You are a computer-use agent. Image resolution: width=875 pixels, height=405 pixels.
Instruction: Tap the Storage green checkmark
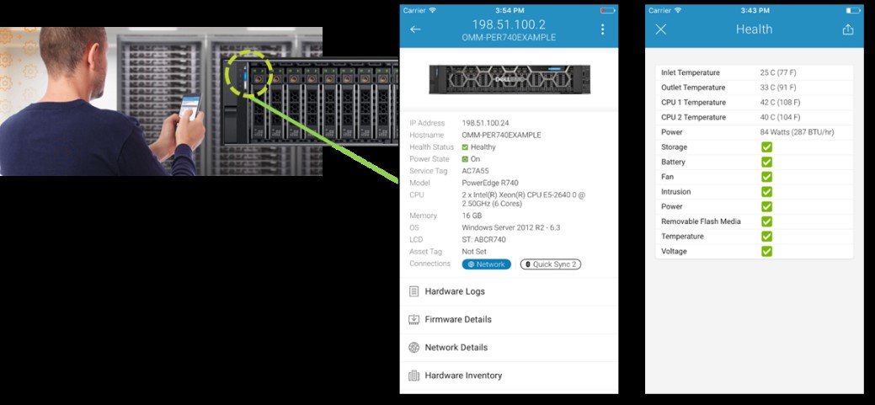(766, 147)
